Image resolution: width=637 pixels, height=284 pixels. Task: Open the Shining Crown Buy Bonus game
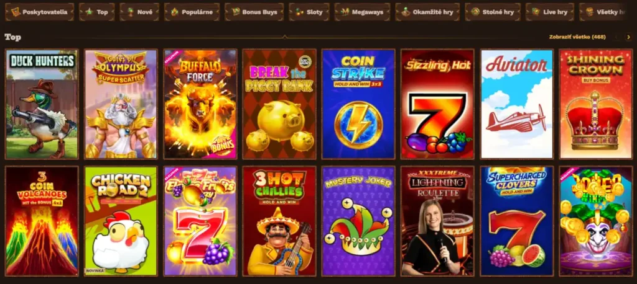[596, 104]
